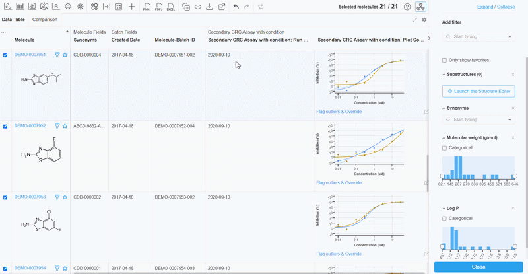Open the R-group analysis tool

[x=56, y=7]
